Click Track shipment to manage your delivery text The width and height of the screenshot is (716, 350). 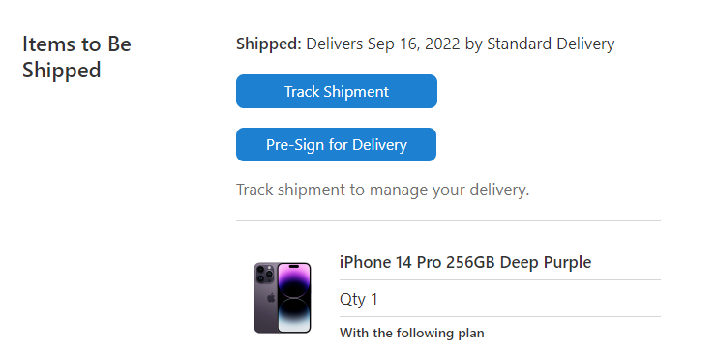click(x=382, y=190)
